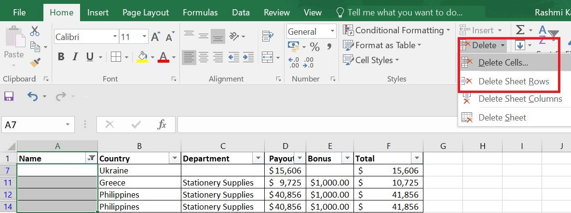The image size is (571, 213).
Task: Choose Delete Sheet Rows from menu
Action: click(x=513, y=81)
